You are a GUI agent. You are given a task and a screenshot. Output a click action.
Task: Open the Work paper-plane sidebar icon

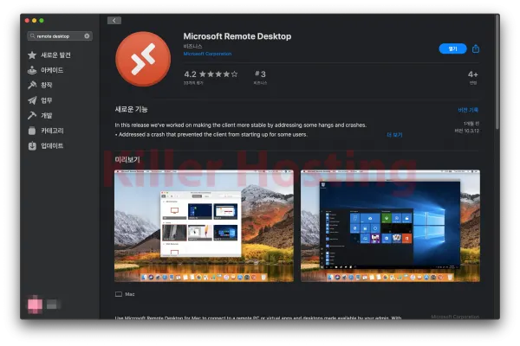pos(32,100)
